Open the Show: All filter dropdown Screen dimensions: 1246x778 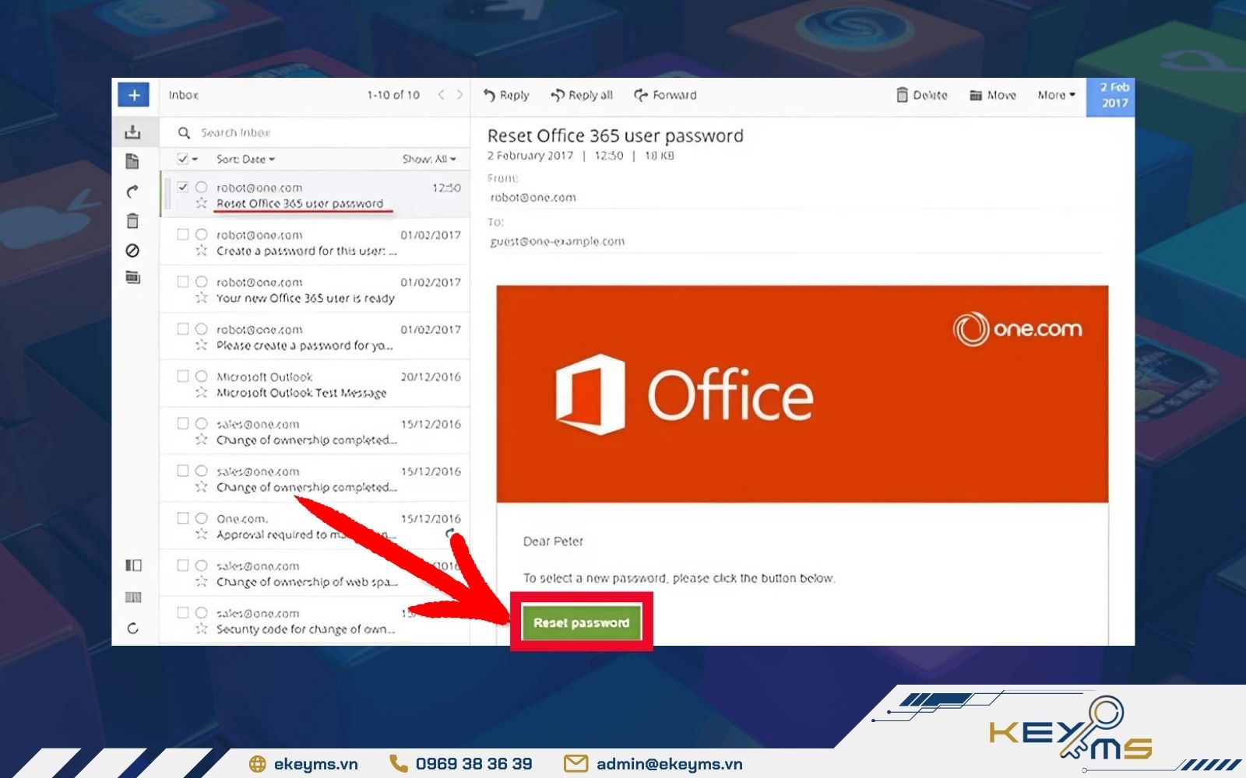(429, 159)
